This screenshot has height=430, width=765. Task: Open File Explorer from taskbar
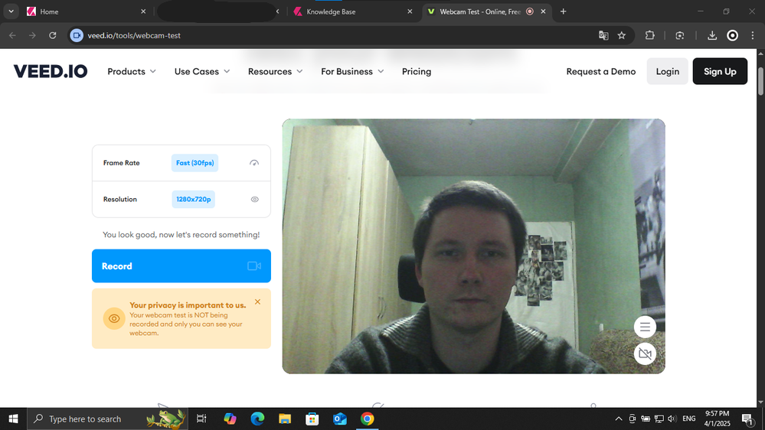(285, 419)
